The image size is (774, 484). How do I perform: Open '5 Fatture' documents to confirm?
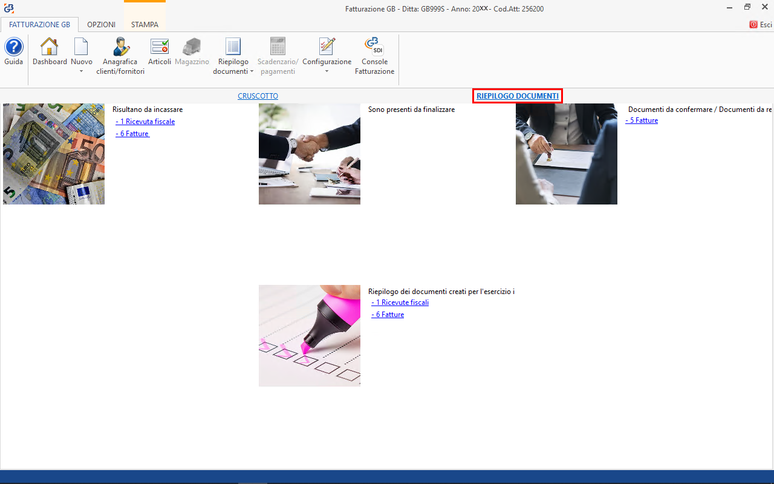coord(643,120)
